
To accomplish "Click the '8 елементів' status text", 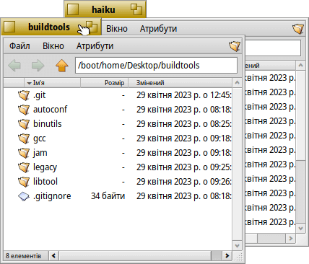I will 23,256.
